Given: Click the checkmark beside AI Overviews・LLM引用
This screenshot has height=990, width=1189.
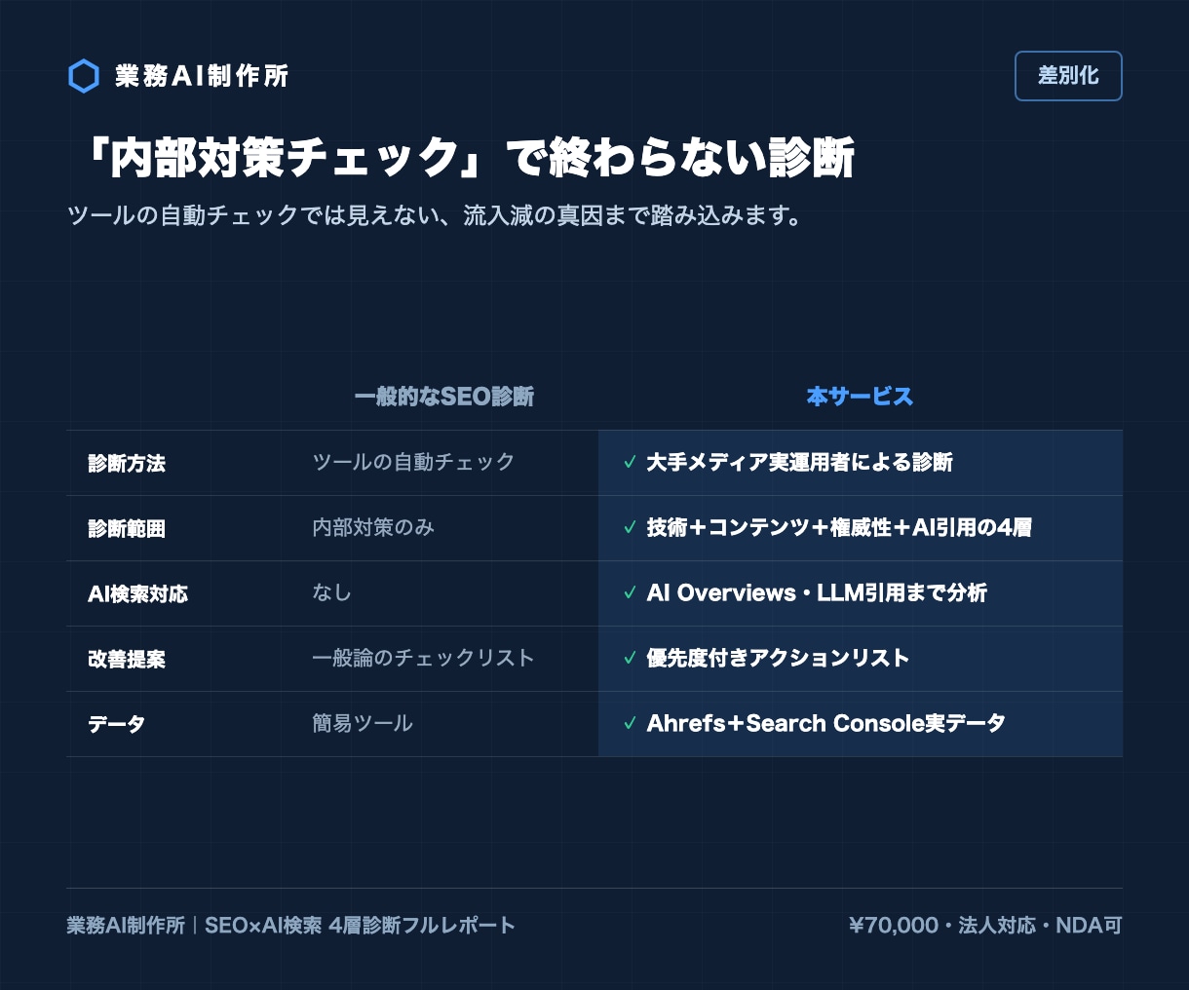Looking at the screenshot, I should pos(631,593).
